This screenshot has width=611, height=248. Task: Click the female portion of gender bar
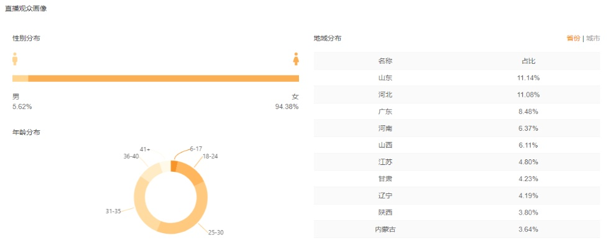pos(163,78)
